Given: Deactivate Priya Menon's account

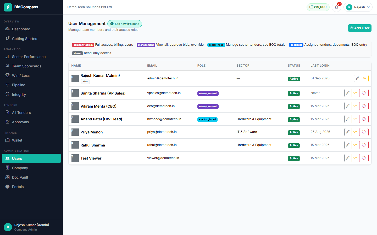Looking at the screenshot, I should (x=364, y=132).
